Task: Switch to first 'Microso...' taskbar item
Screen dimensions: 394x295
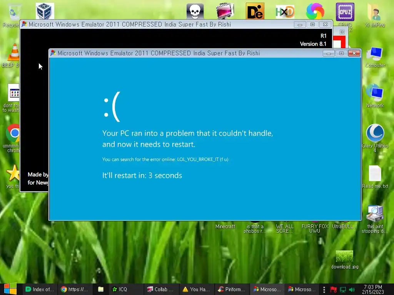Action: coord(267,289)
